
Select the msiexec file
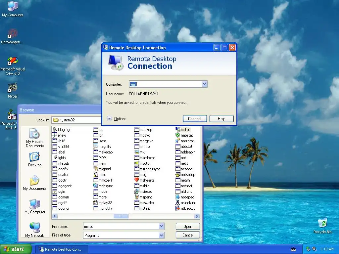pyautogui.click(x=143, y=191)
